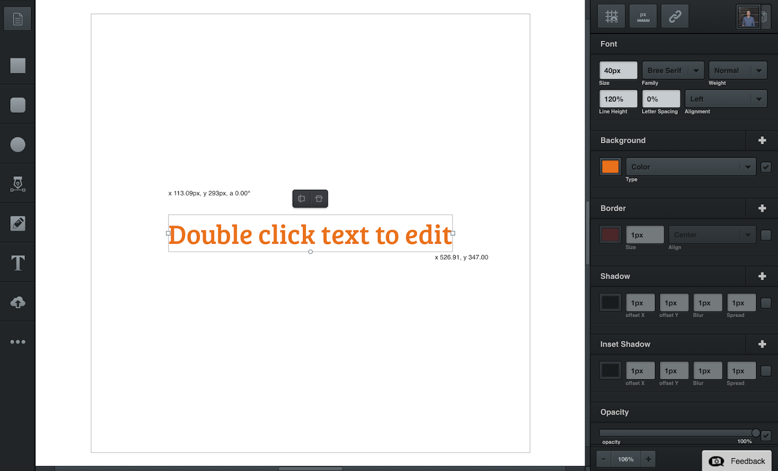778x471 pixels.
Task: Click the Shadow offset Y field
Action: (x=674, y=303)
